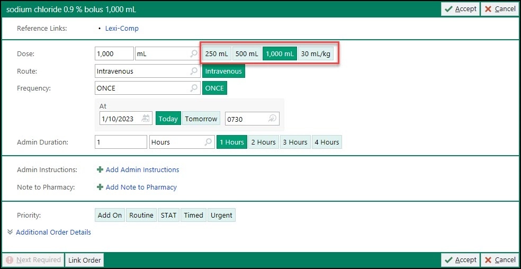Set admin duration to 2 Hours
This screenshot has width=521, height=269.
[263, 142]
